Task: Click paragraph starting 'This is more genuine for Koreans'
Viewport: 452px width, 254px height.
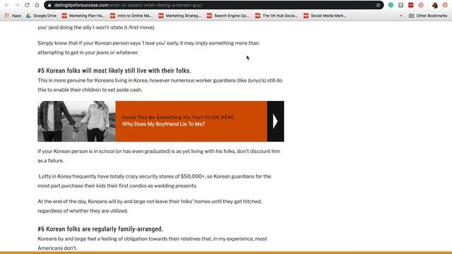Action: click(x=160, y=85)
